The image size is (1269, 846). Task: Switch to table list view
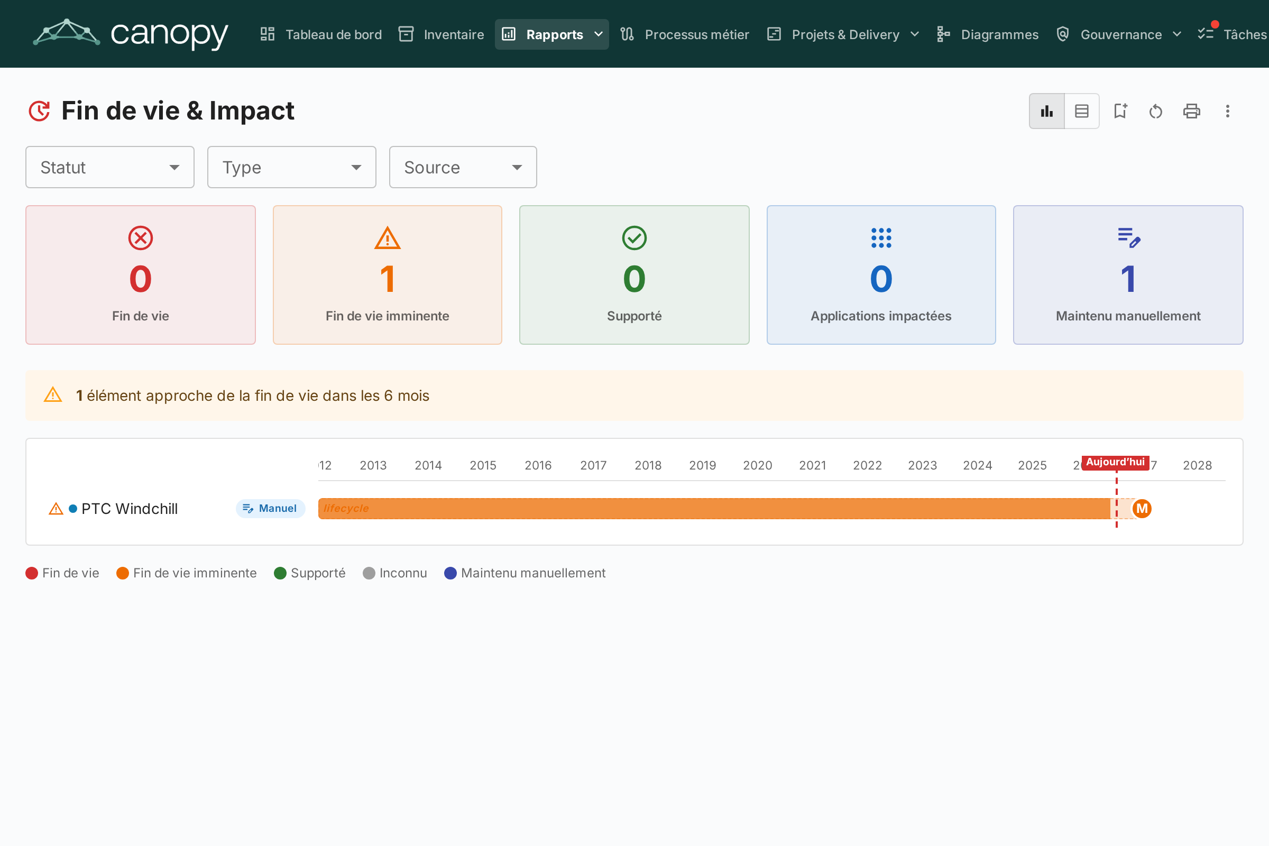pos(1082,111)
